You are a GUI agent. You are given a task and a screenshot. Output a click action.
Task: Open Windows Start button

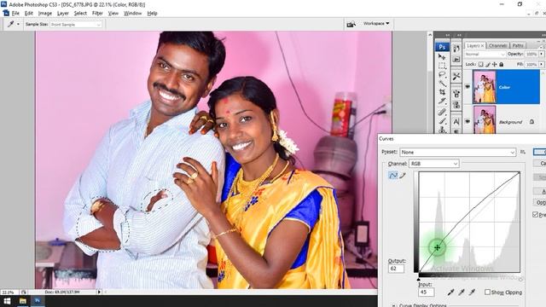7,301
